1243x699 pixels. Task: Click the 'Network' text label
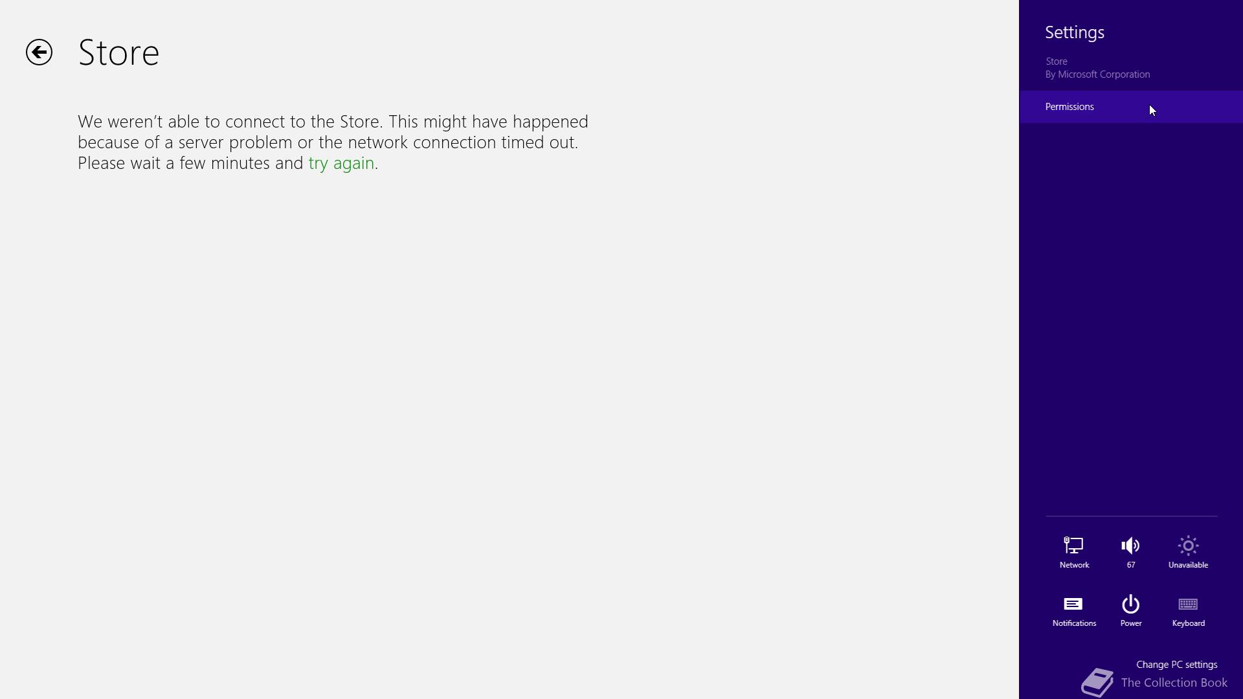click(1074, 565)
